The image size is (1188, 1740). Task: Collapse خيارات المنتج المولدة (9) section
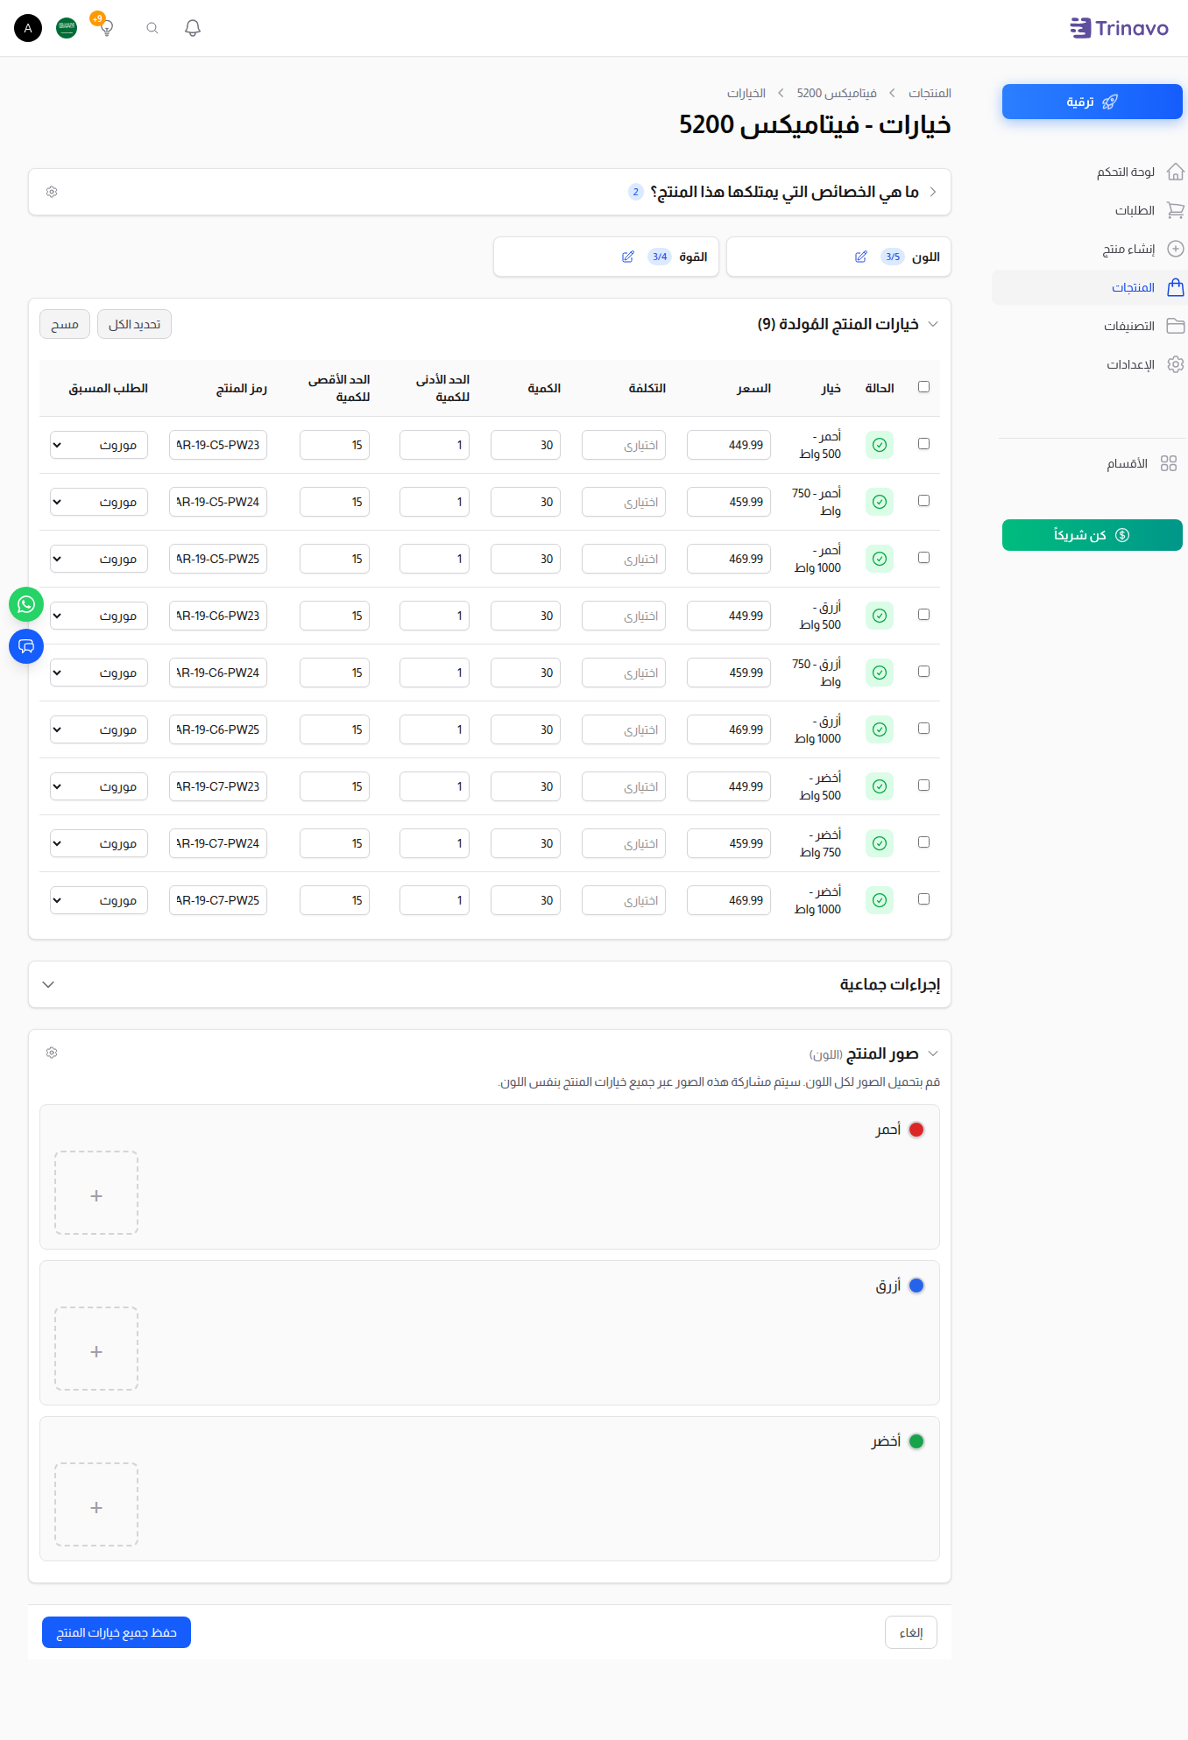pos(933,324)
